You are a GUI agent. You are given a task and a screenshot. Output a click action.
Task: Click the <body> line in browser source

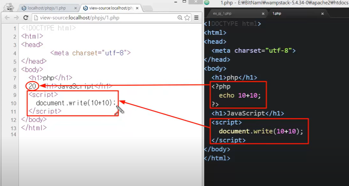[x=32, y=69]
